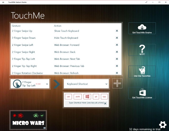Click Web Browser: Previous Tab action

(69, 66)
